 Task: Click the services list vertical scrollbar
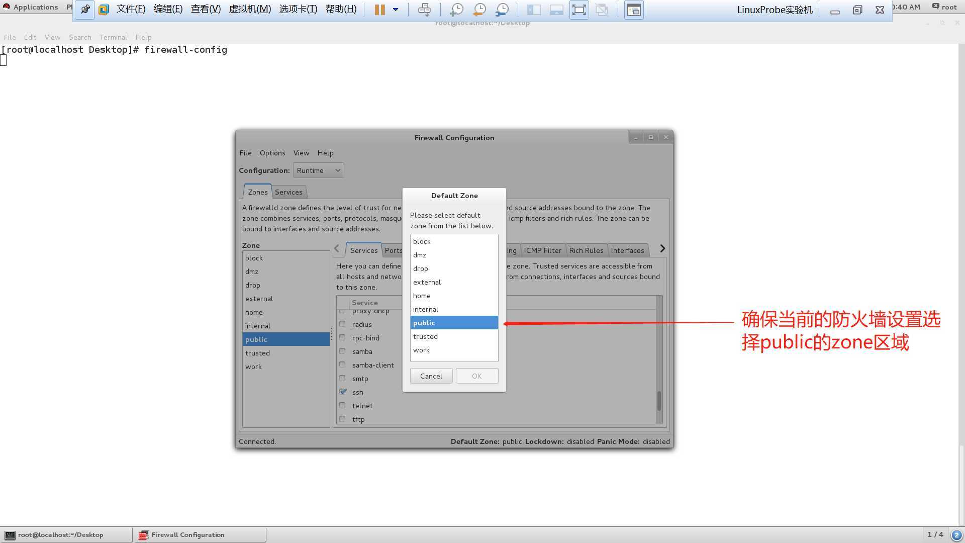(659, 359)
